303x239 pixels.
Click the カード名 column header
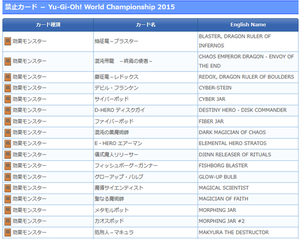click(x=146, y=25)
